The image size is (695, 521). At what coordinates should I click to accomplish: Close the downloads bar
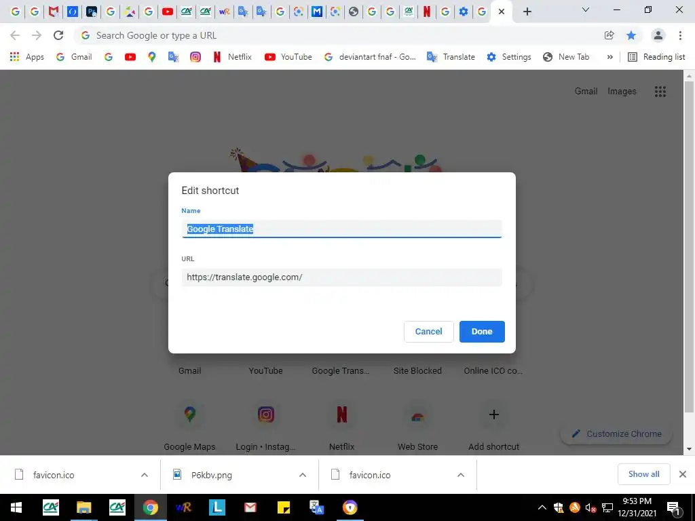(683, 474)
